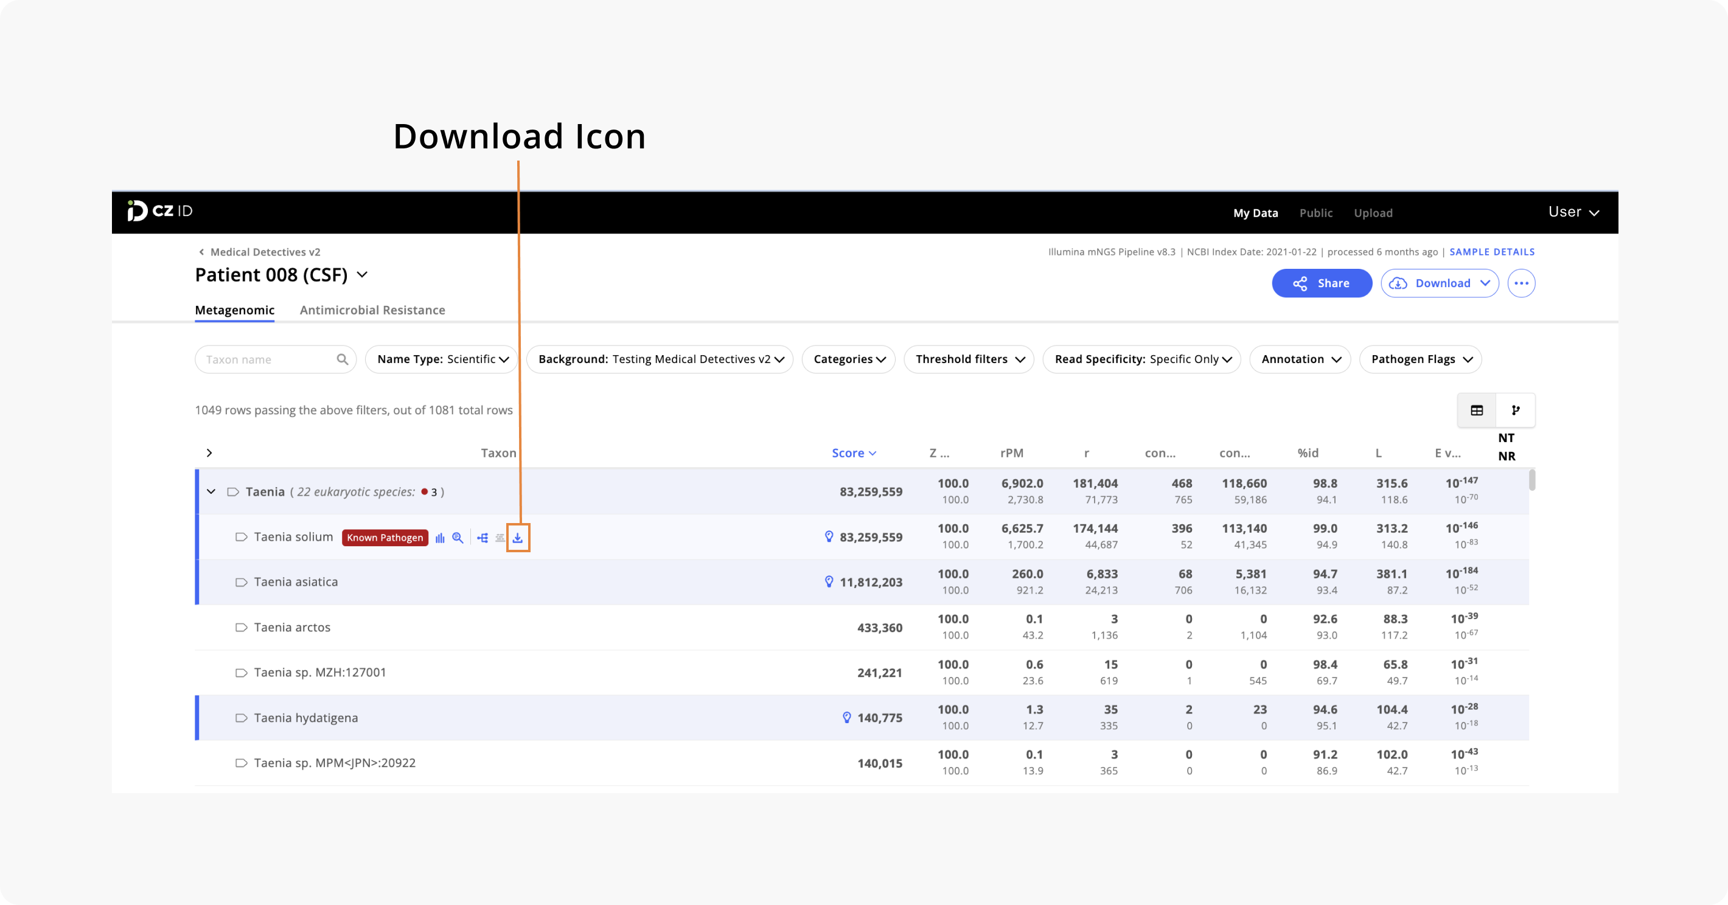Click the search magnifier in Taxon name field
This screenshot has width=1728, height=905.
[342, 359]
